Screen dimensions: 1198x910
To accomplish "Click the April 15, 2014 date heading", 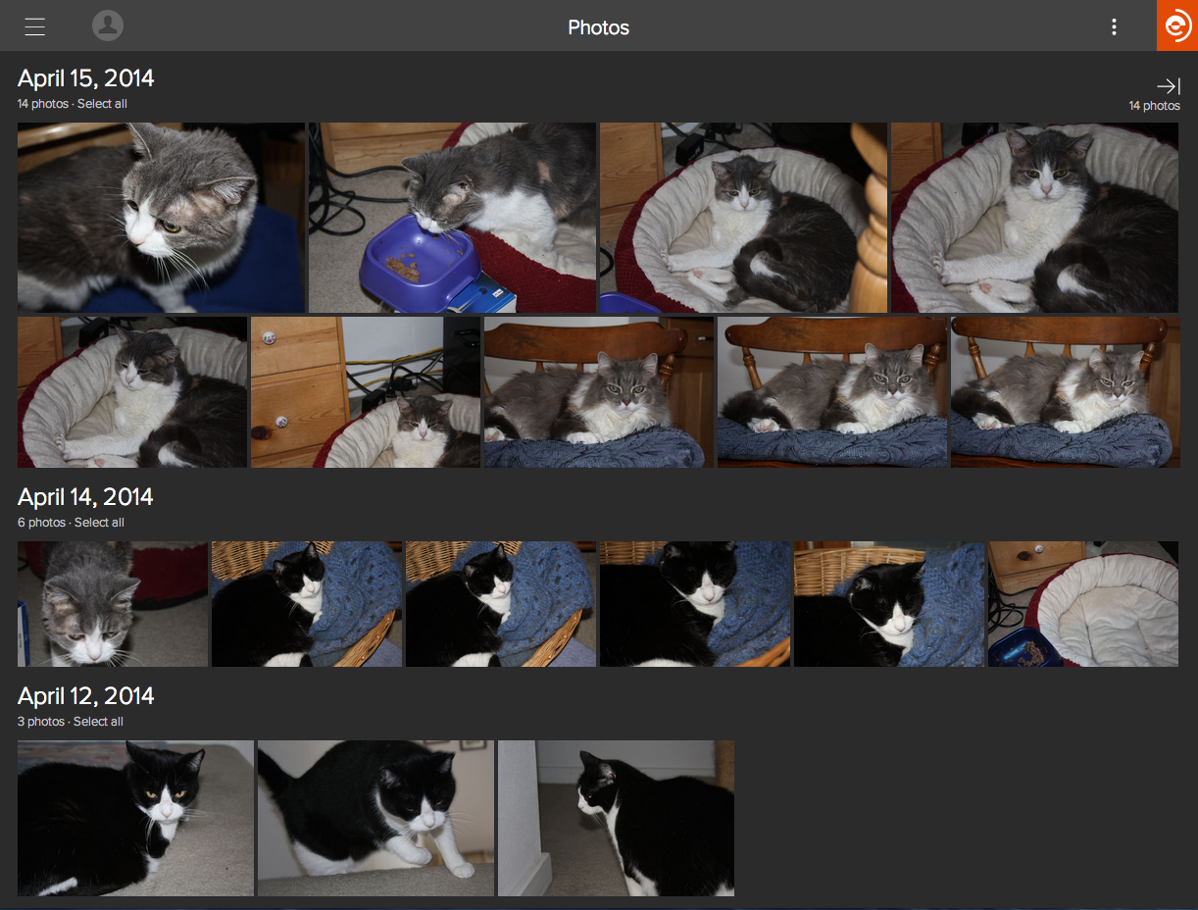I will click(x=86, y=78).
